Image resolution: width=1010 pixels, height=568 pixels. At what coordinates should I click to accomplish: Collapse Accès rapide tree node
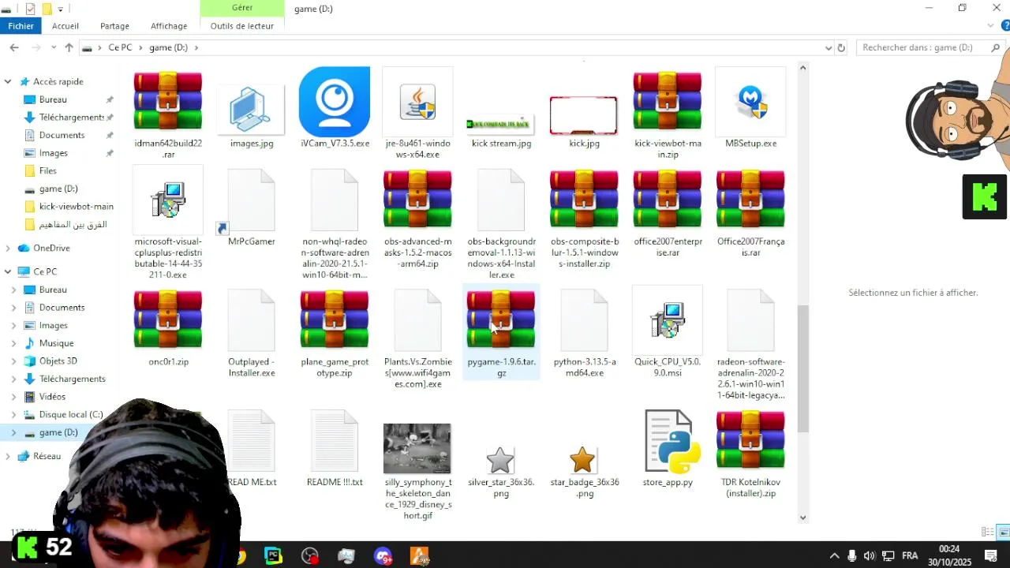(8, 81)
